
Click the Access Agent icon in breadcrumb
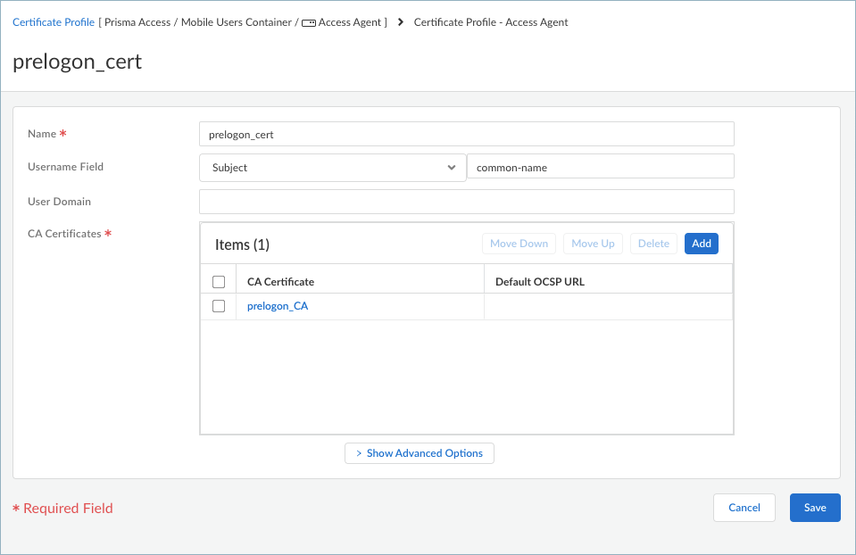pos(309,23)
